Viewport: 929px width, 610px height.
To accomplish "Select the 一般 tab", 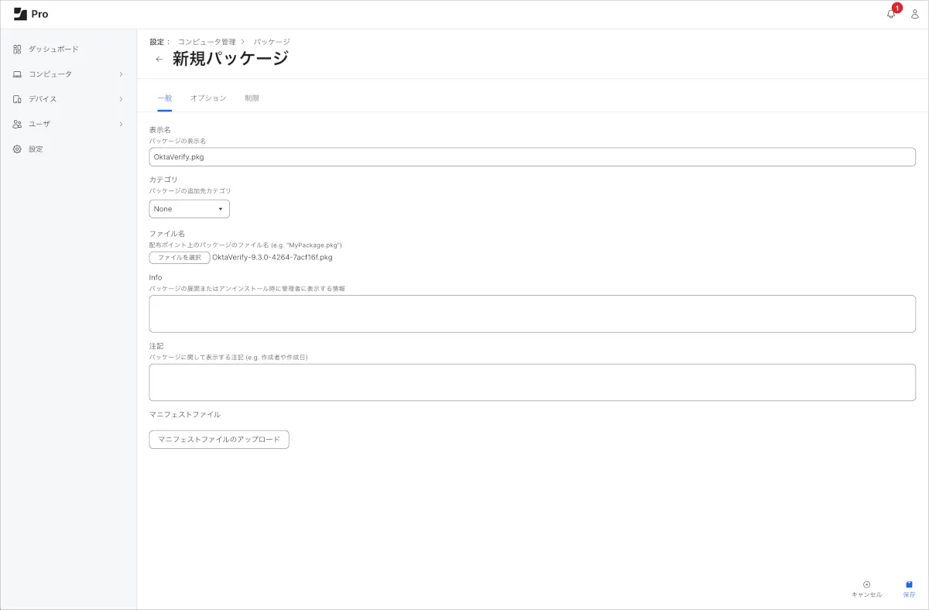I will pos(164,98).
